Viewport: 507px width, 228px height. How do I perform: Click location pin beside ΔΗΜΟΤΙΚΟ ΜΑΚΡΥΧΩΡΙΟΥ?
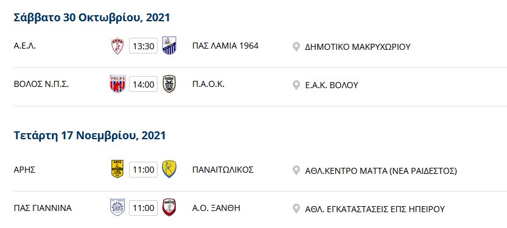[296, 47]
